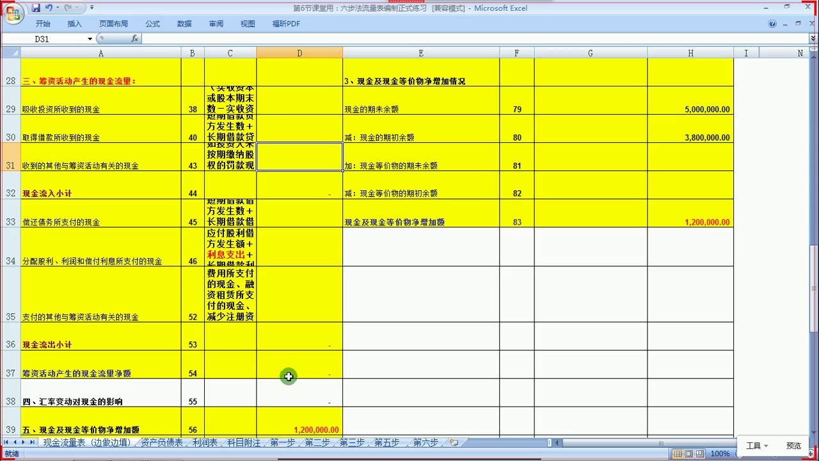
Task: Click the Insert Worksheet icon tab
Action: [454, 442]
